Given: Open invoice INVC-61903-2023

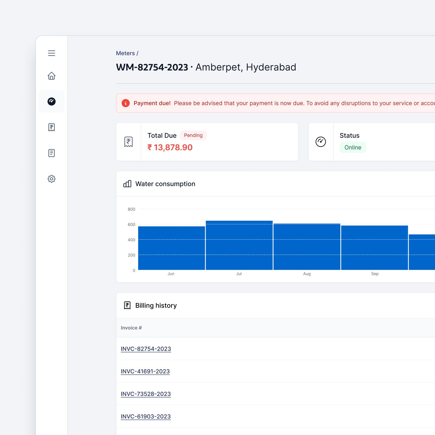Looking at the screenshot, I should click(146, 416).
